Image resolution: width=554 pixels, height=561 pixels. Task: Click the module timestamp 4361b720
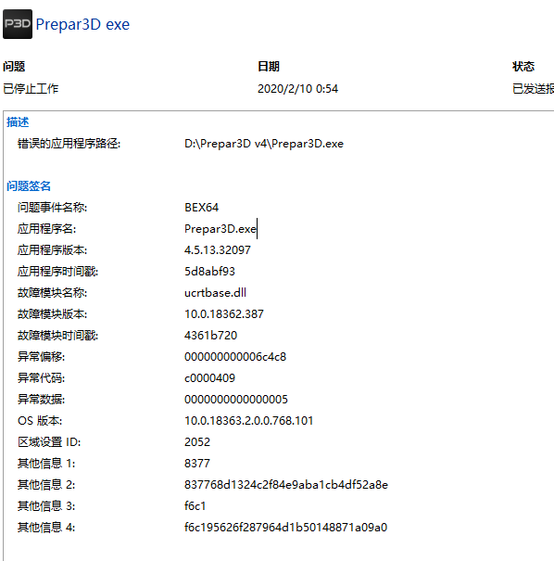click(210, 336)
